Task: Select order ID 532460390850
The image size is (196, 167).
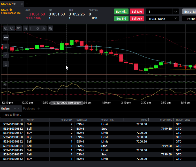Action: coord(13,137)
